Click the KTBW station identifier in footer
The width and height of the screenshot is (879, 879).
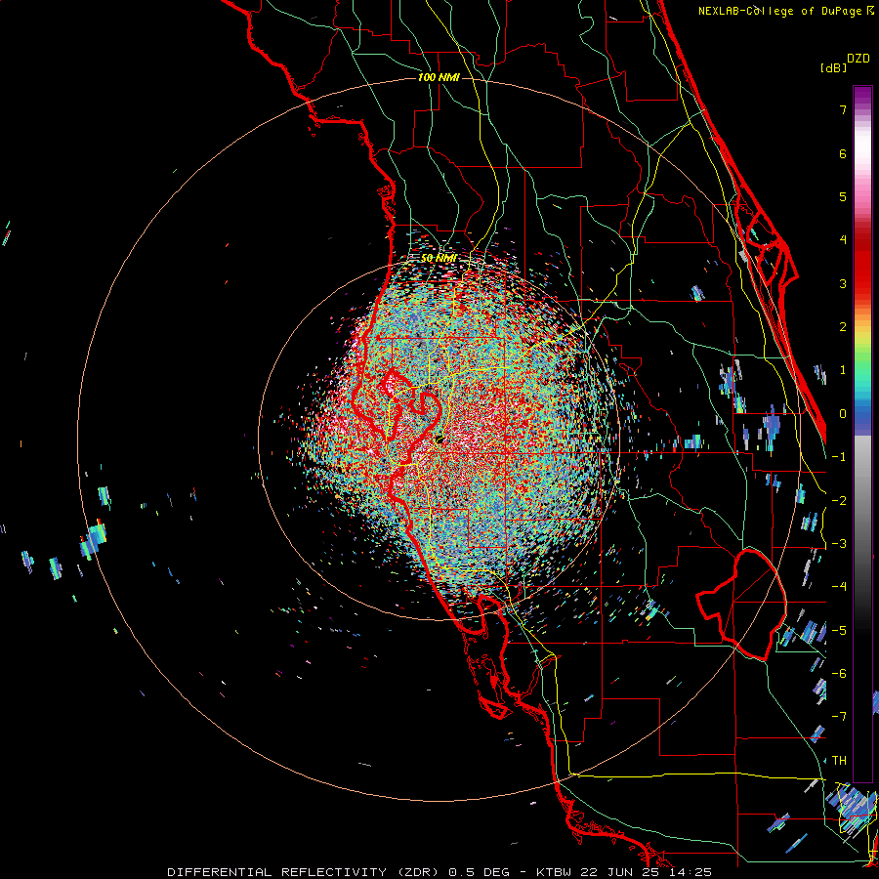555,872
